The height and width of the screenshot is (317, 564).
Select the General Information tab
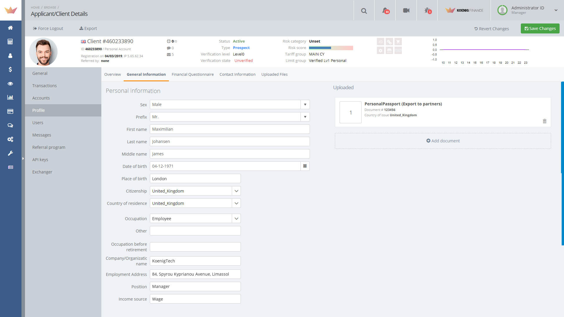[146, 75]
